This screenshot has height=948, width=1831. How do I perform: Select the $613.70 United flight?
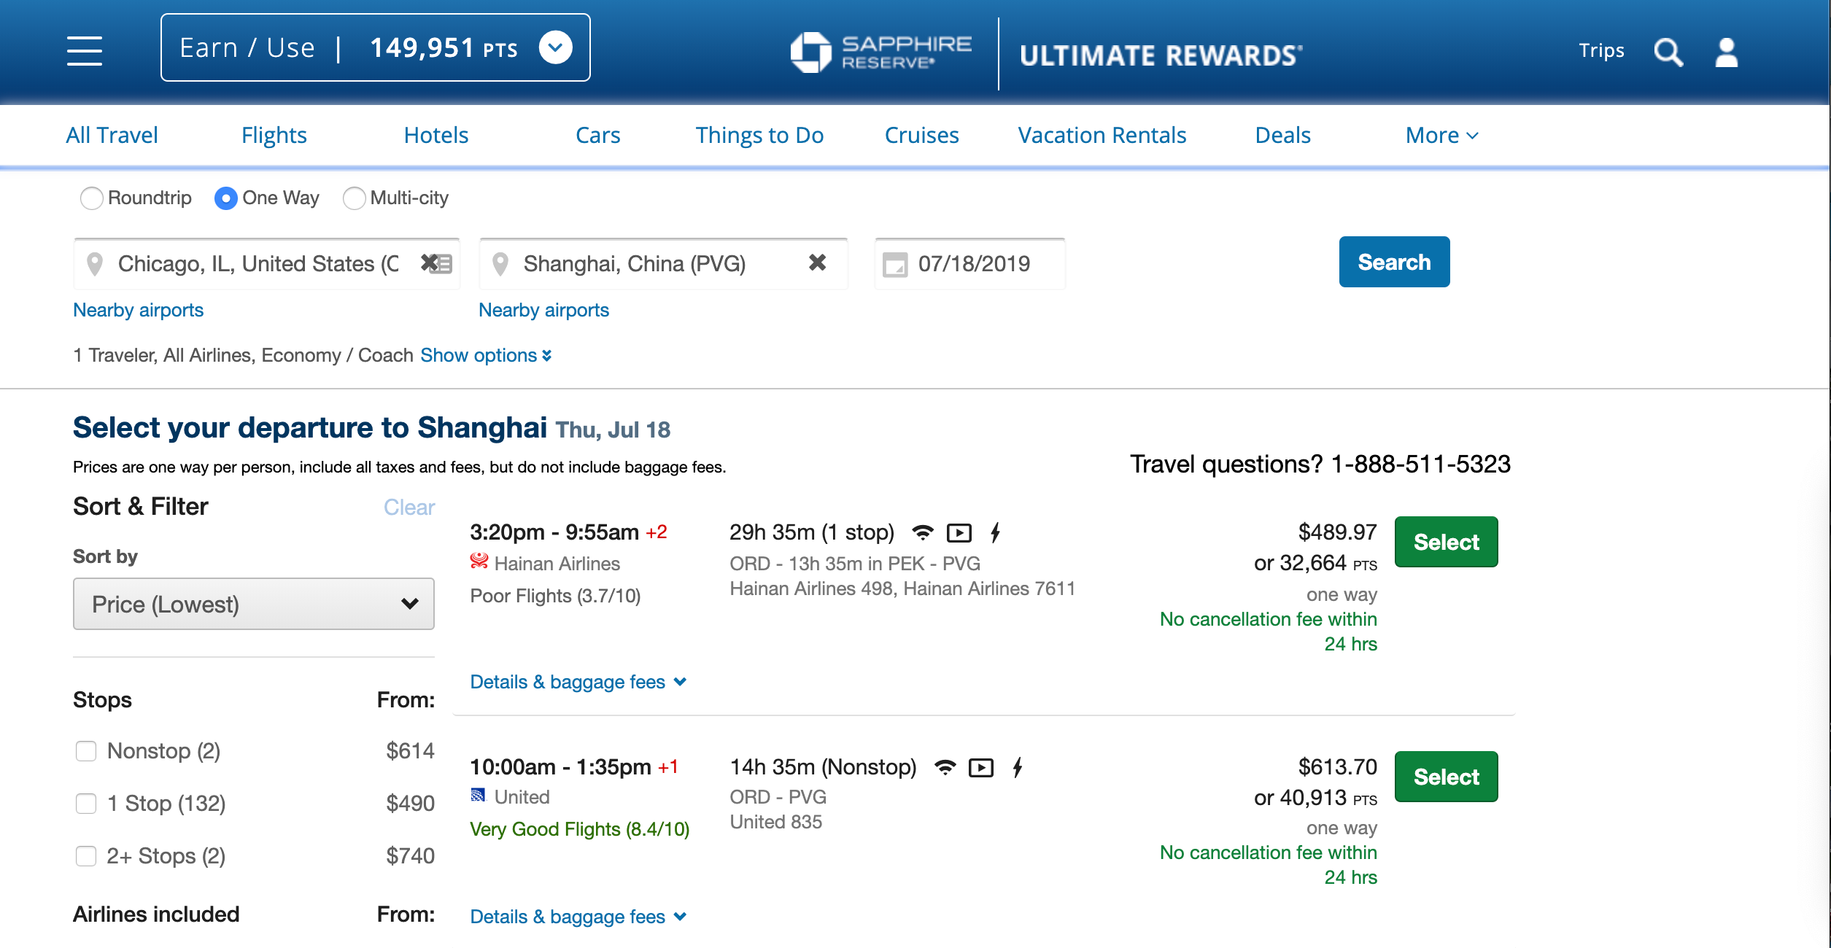[x=1446, y=777]
